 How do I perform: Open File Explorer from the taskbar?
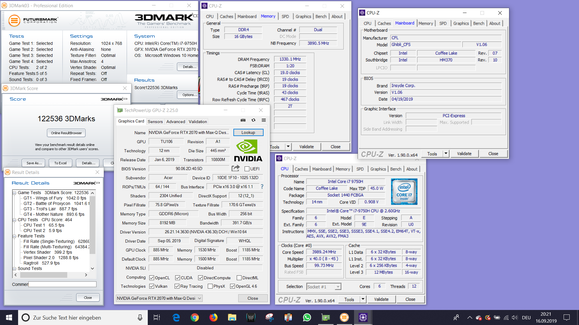[232, 317]
